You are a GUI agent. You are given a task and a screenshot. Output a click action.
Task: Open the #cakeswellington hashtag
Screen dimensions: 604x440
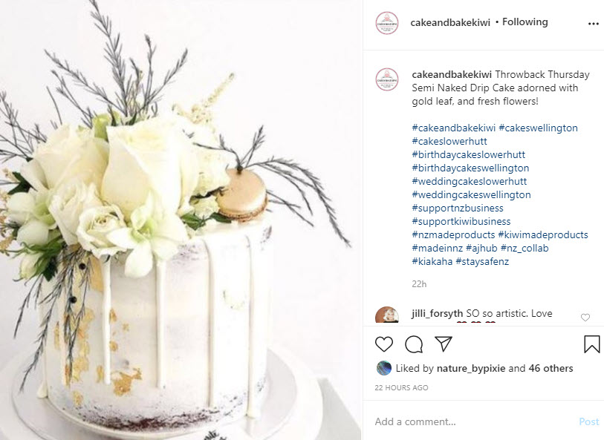click(538, 128)
